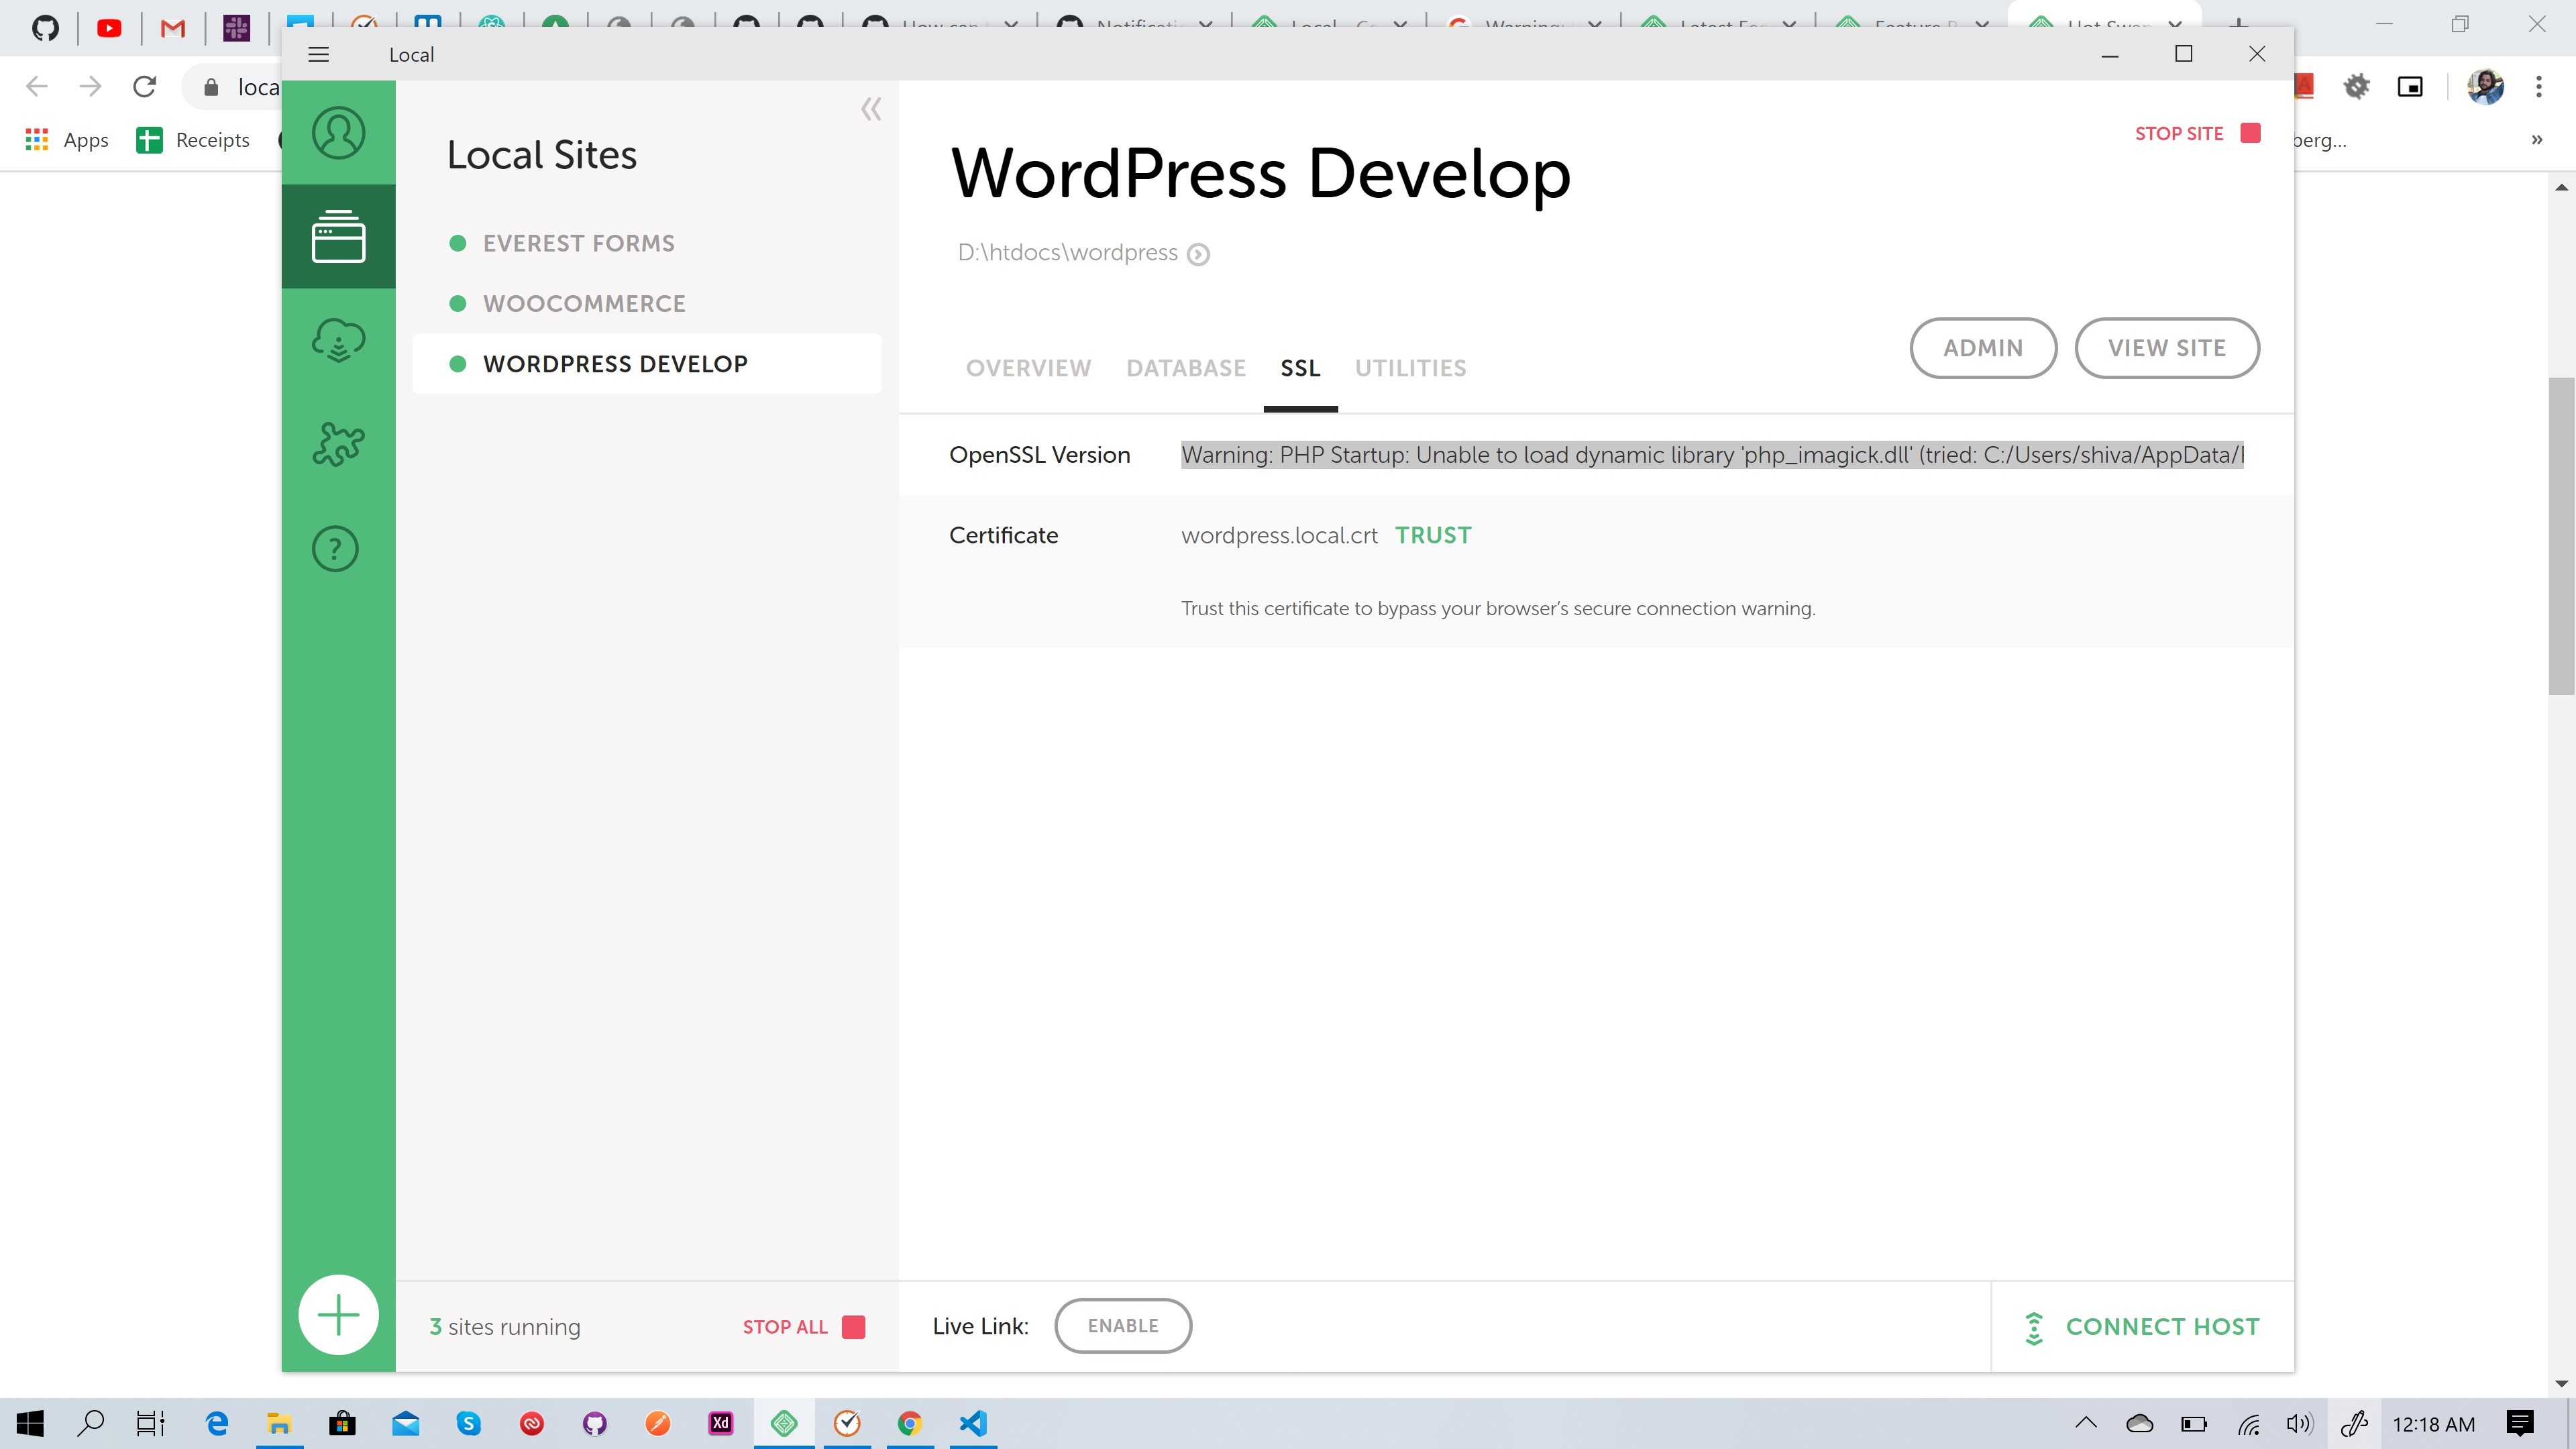Switch to the Overview tab
The width and height of the screenshot is (2576, 1449).
(1028, 368)
